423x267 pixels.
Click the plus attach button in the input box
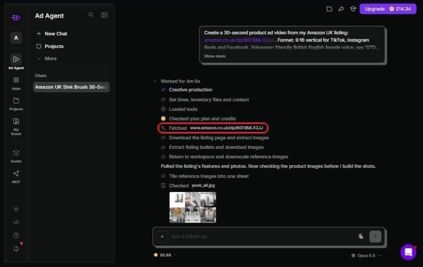tap(162, 236)
